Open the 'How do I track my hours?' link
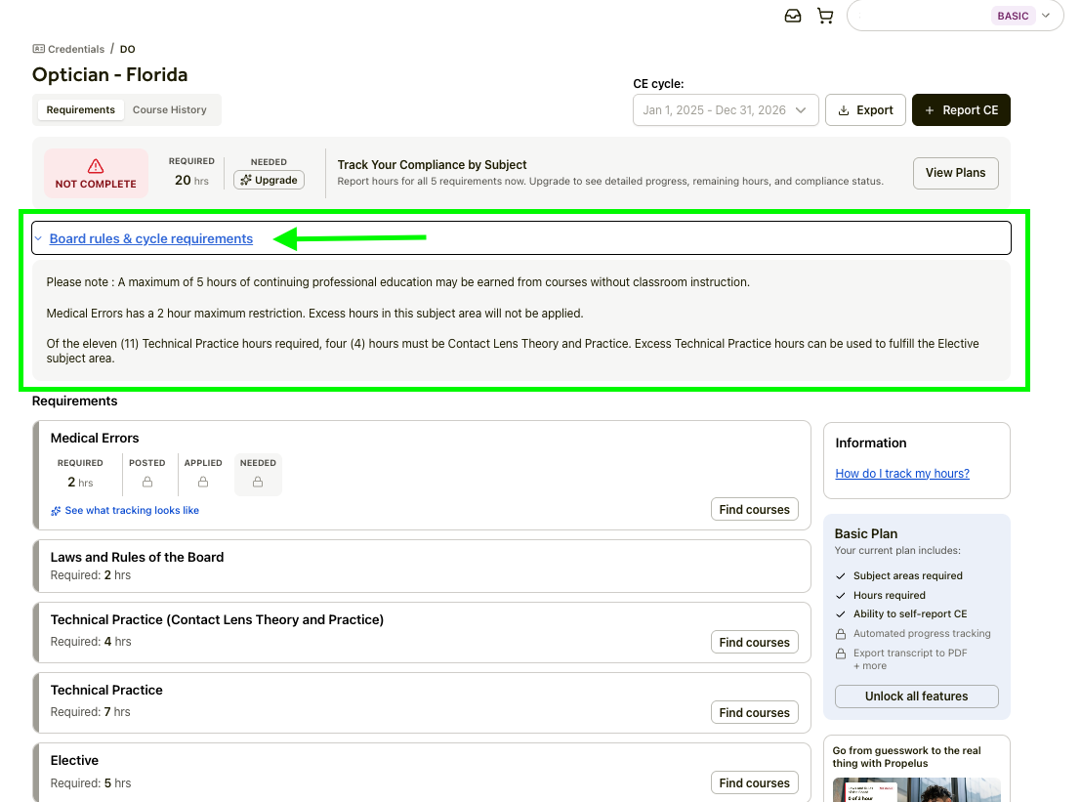The image size is (1081, 802). 902,474
